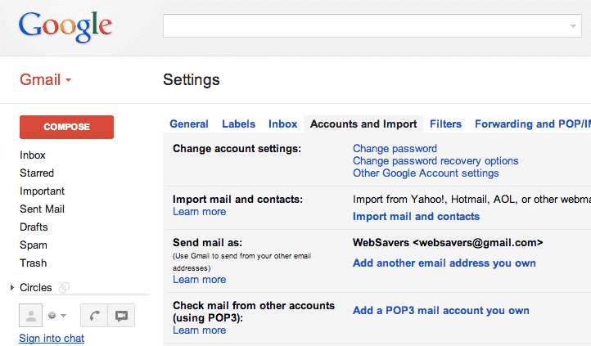Click the phone call icon
591x346 pixels.
(94, 316)
